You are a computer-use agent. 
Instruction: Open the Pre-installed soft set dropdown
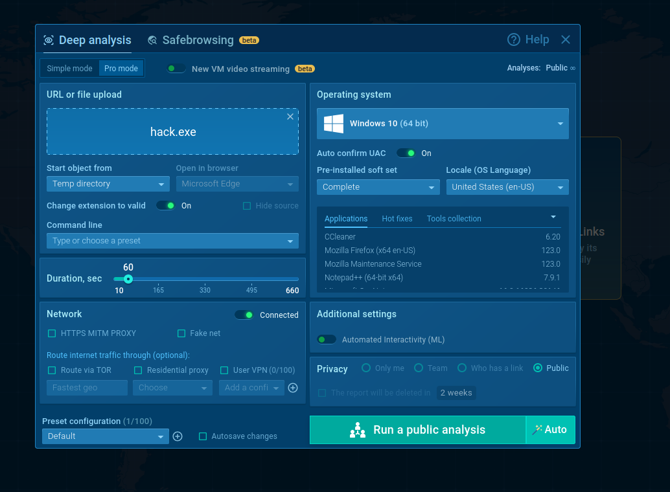(x=378, y=187)
